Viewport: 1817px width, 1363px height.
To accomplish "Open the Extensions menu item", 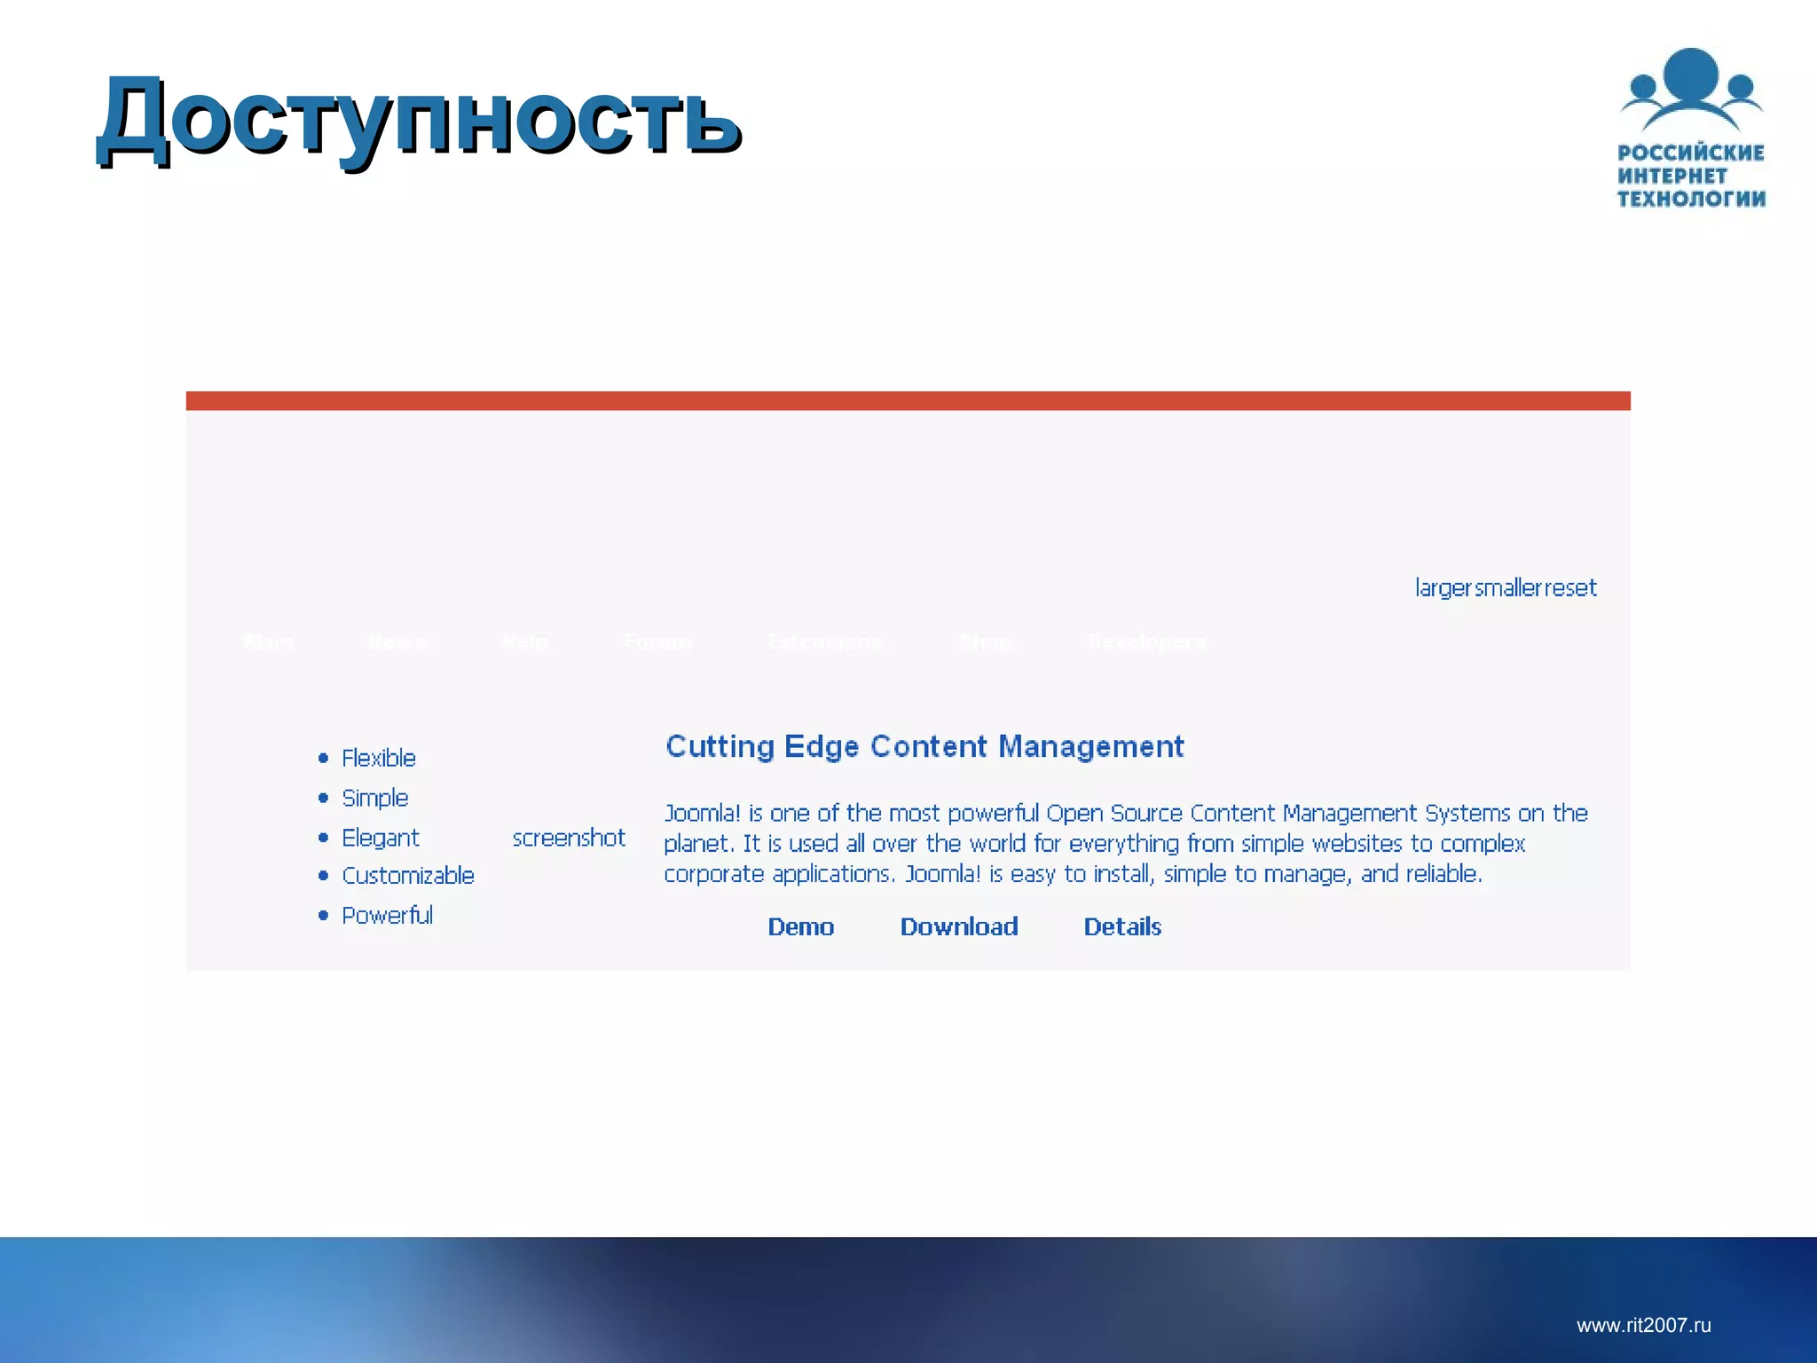I will 825,642.
